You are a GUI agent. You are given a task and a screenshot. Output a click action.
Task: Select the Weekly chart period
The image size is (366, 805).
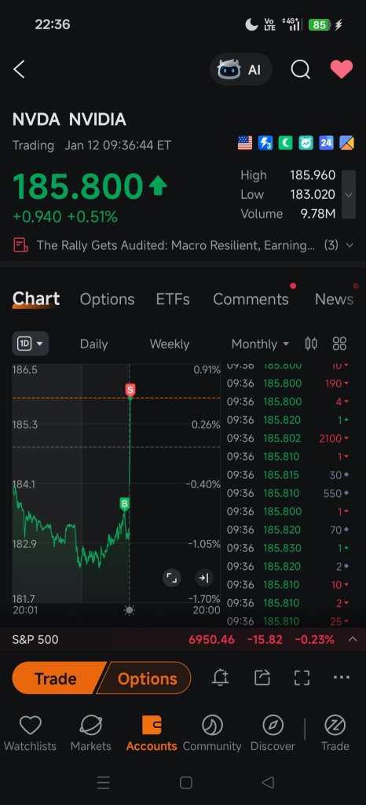169,344
